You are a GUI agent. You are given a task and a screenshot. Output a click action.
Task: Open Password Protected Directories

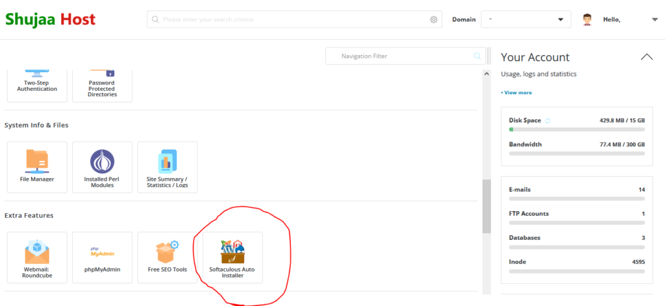click(102, 85)
